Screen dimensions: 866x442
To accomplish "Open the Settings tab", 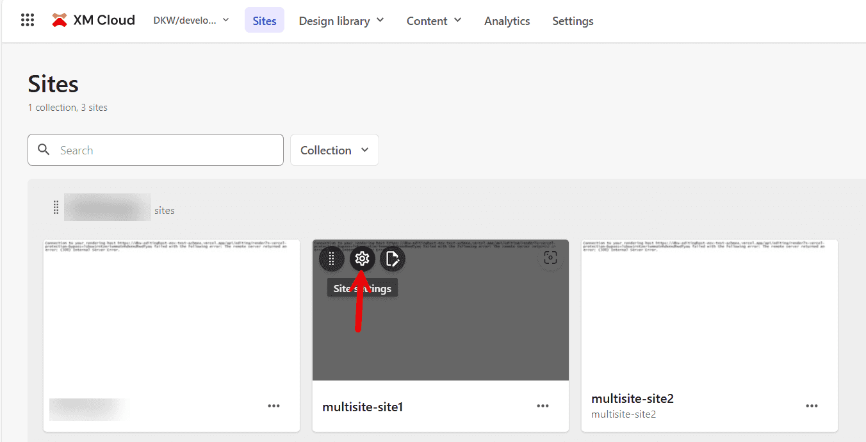I will point(573,20).
